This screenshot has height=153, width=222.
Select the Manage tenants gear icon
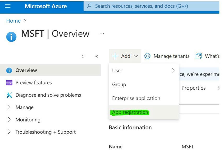(x=147, y=56)
